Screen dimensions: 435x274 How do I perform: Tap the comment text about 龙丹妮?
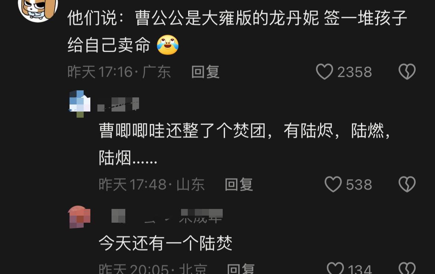(237, 31)
